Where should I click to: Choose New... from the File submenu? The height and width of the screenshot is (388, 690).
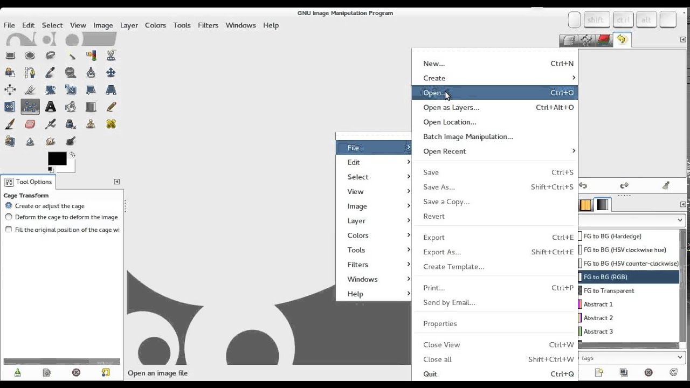click(x=494, y=64)
